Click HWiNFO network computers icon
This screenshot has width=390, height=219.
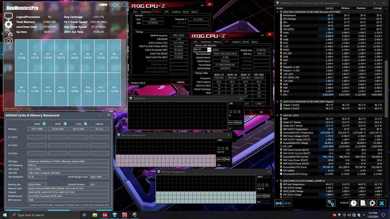tap(331, 203)
